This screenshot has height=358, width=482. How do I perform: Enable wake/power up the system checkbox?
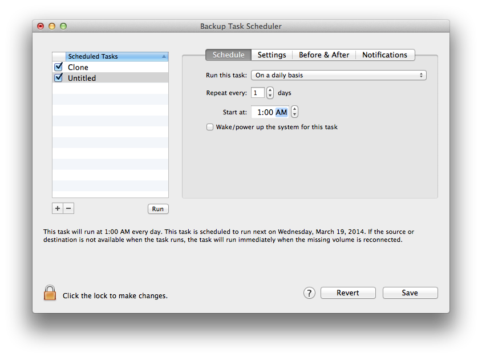210,127
